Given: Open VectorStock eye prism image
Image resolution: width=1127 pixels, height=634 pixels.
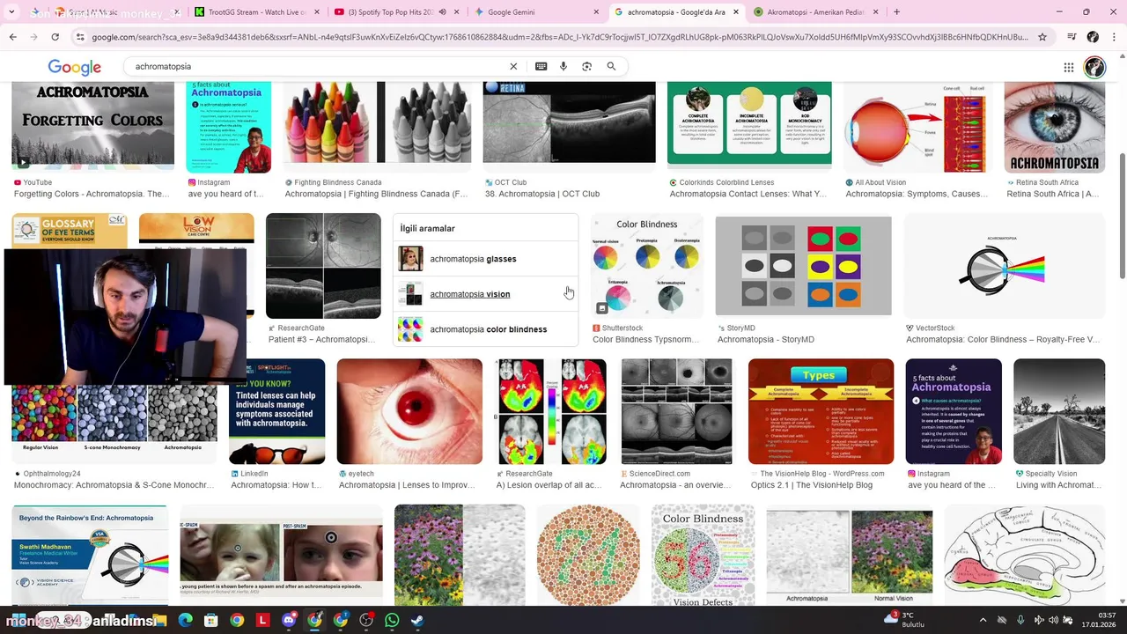Looking at the screenshot, I should click(1005, 266).
